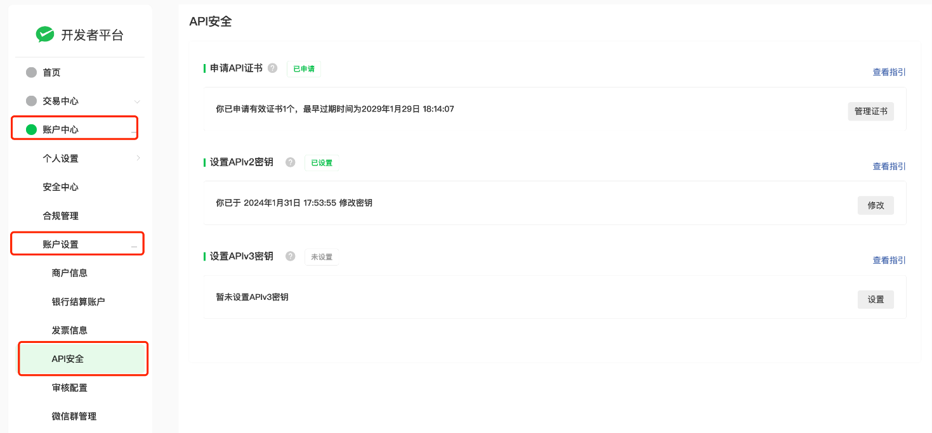Viewport: 932px width, 433px height.
Task: Open 查看指引 link for APIv3密钥
Action: [889, 260]
